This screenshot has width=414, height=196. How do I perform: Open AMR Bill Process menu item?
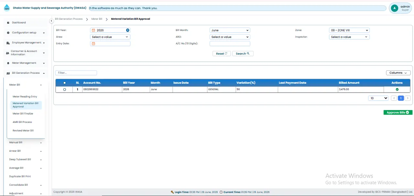point(22,122)
